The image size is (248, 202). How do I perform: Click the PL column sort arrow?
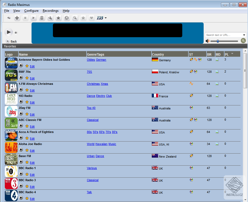[232, 54]
